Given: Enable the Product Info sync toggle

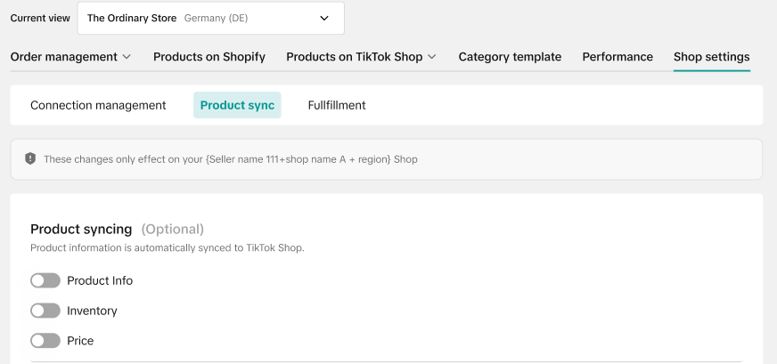Looking at the screenshot, I should coord(45,280).
